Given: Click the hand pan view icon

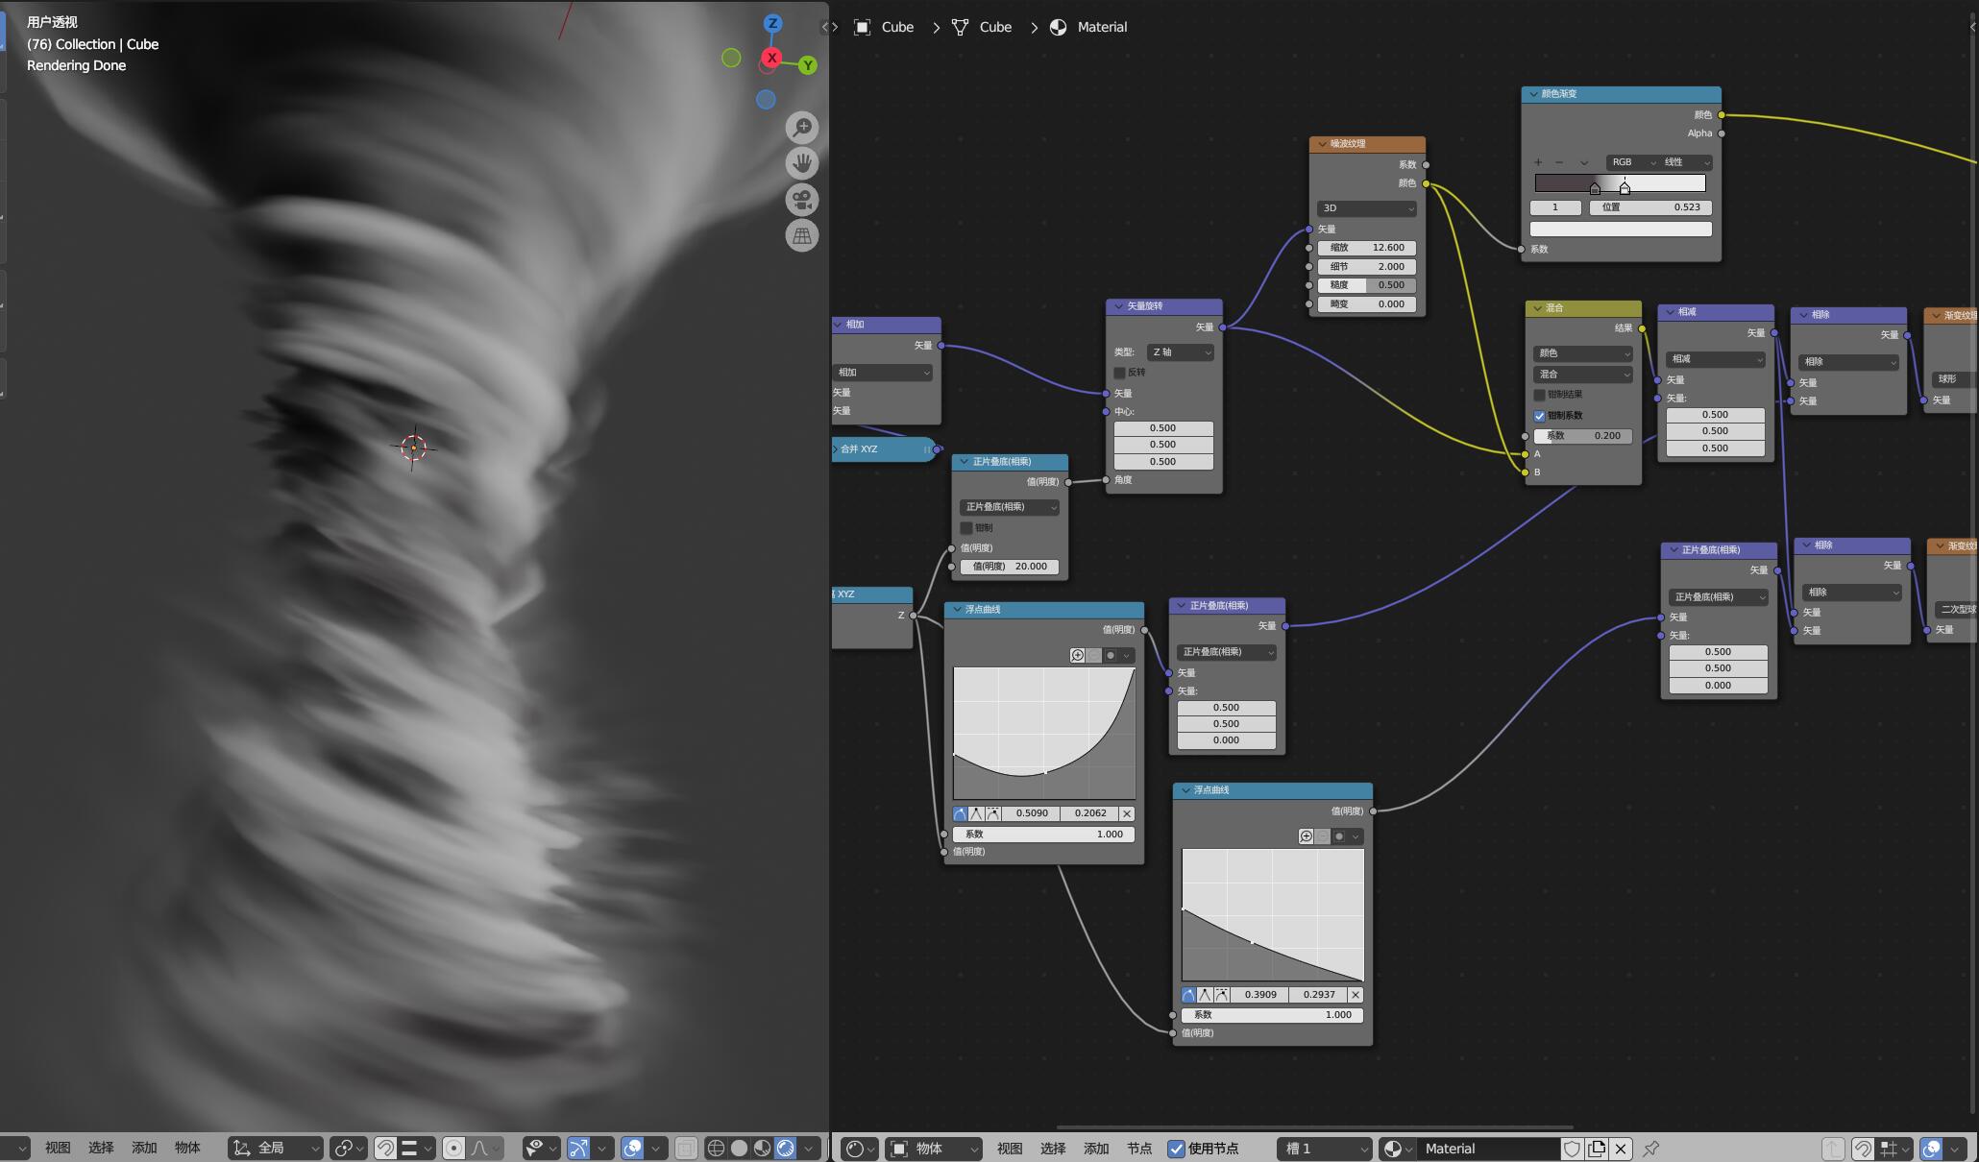Looking at the screenshot, I should [x=802, y=163].
